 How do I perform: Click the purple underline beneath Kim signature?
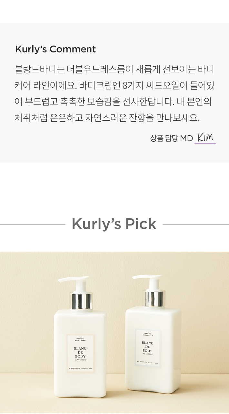pyautogui.click(x=205, y=143)
